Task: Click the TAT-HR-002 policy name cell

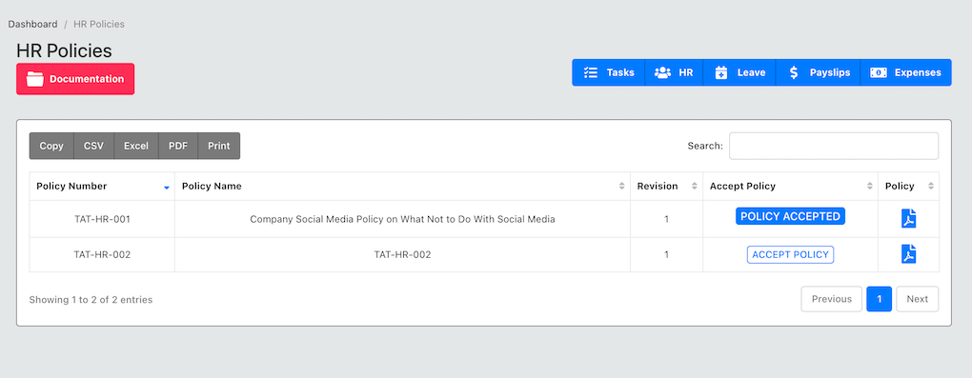Action: click(x=402, y=254)
